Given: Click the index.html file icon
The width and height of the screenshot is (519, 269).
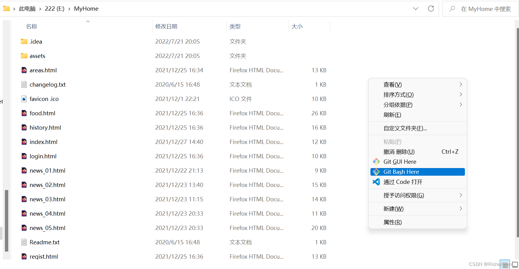Looking at the screenshot, I should click(24, 142).
